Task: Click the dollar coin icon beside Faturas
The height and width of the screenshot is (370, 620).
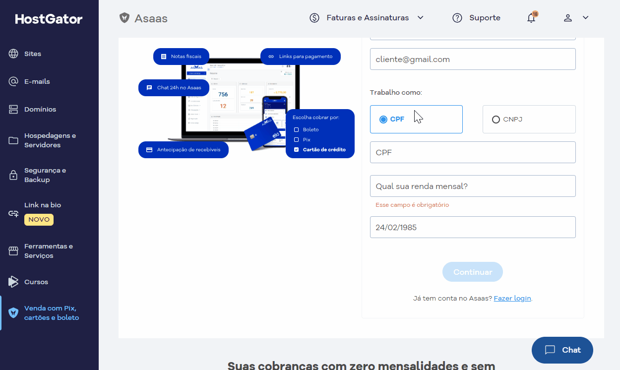Action: pyautogui.click(x=314, y=18)
